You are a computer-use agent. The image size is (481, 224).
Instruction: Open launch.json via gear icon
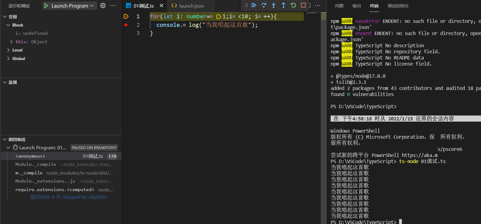point(103,5)
